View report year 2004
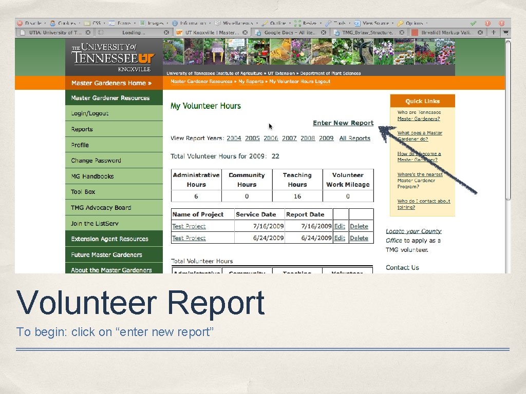The width and height of the screenshot is (526, 394). [234, 138]
